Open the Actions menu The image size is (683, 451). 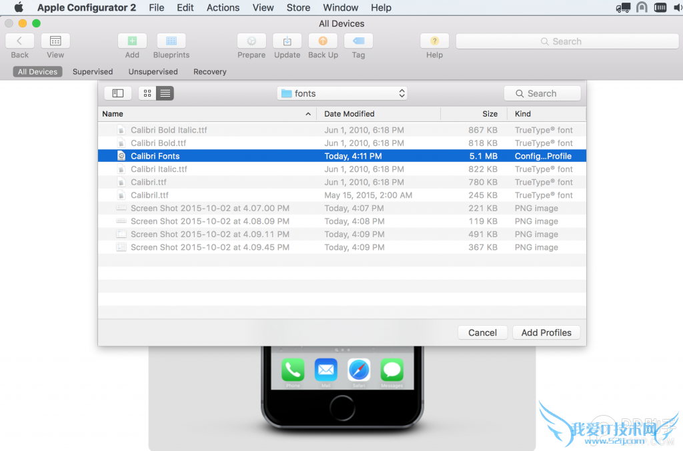(223, 7)
